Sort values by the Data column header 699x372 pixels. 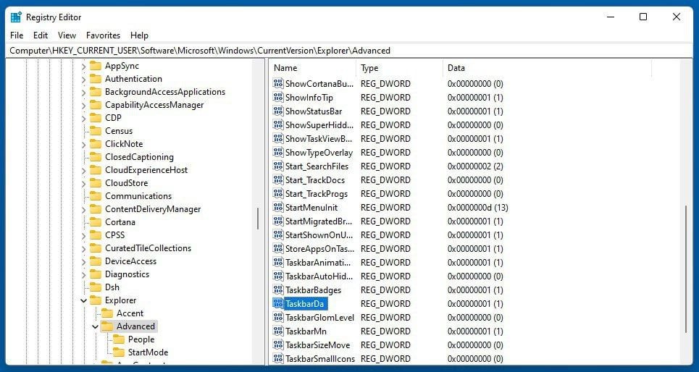(x=548, y=68)
